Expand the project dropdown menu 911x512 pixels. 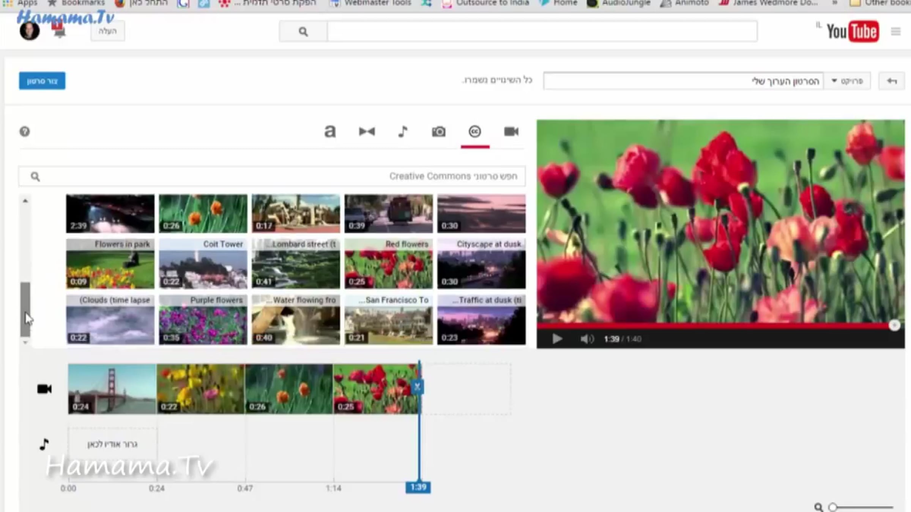[x=847, y=81]
